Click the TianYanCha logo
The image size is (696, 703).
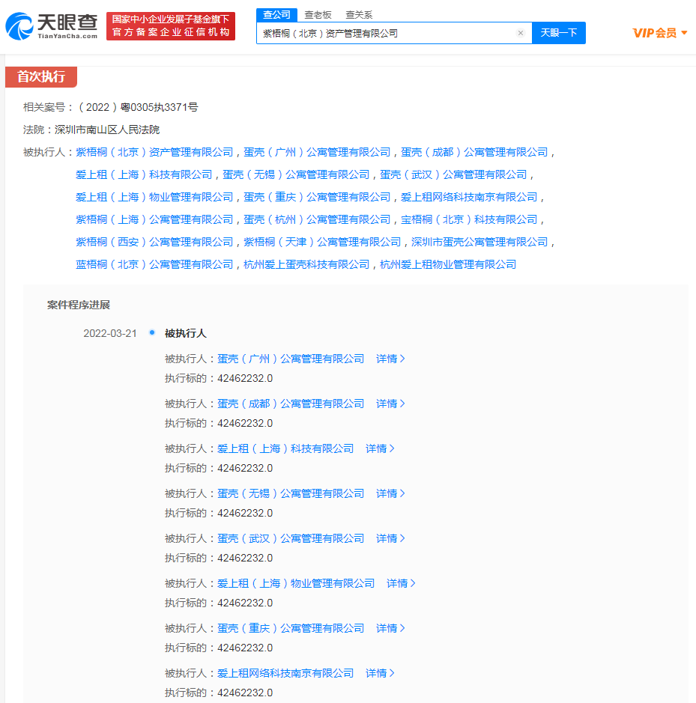(51, 26)
